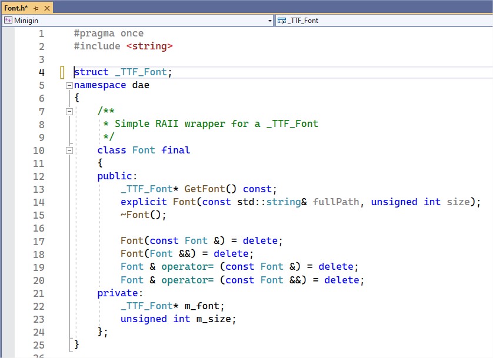The height and width of the screenshot is (358, 493).
Task: Click the <string> include on line 2
Action: (x=149, y=46)
